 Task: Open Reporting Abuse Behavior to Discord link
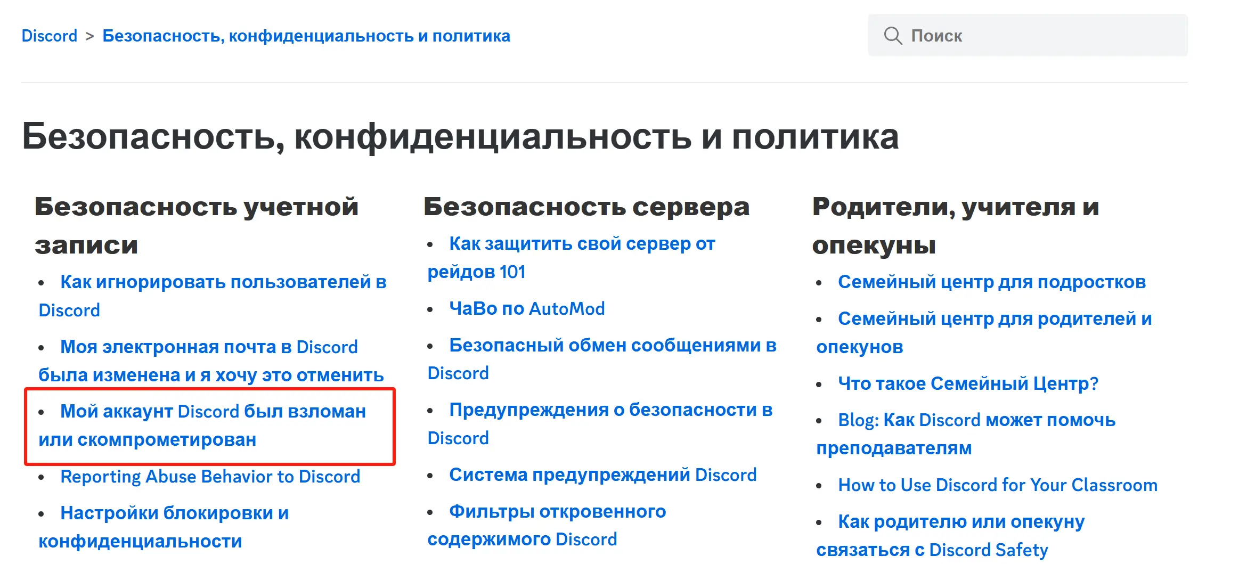tap(210, 476)
